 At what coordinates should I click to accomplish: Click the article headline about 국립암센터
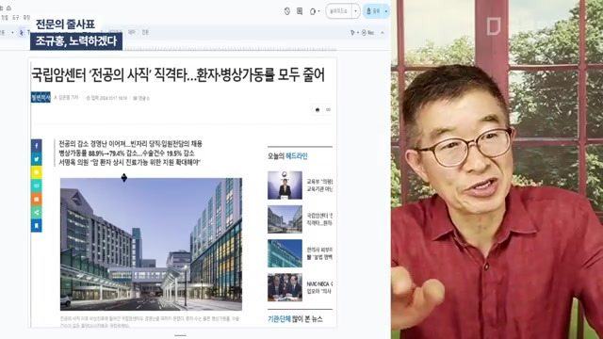[x=178, y=74]
